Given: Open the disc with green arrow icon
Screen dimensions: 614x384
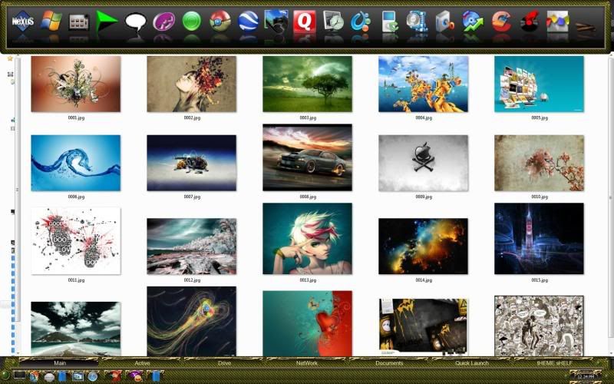Looking at the screenshot, I should [473, 22].
